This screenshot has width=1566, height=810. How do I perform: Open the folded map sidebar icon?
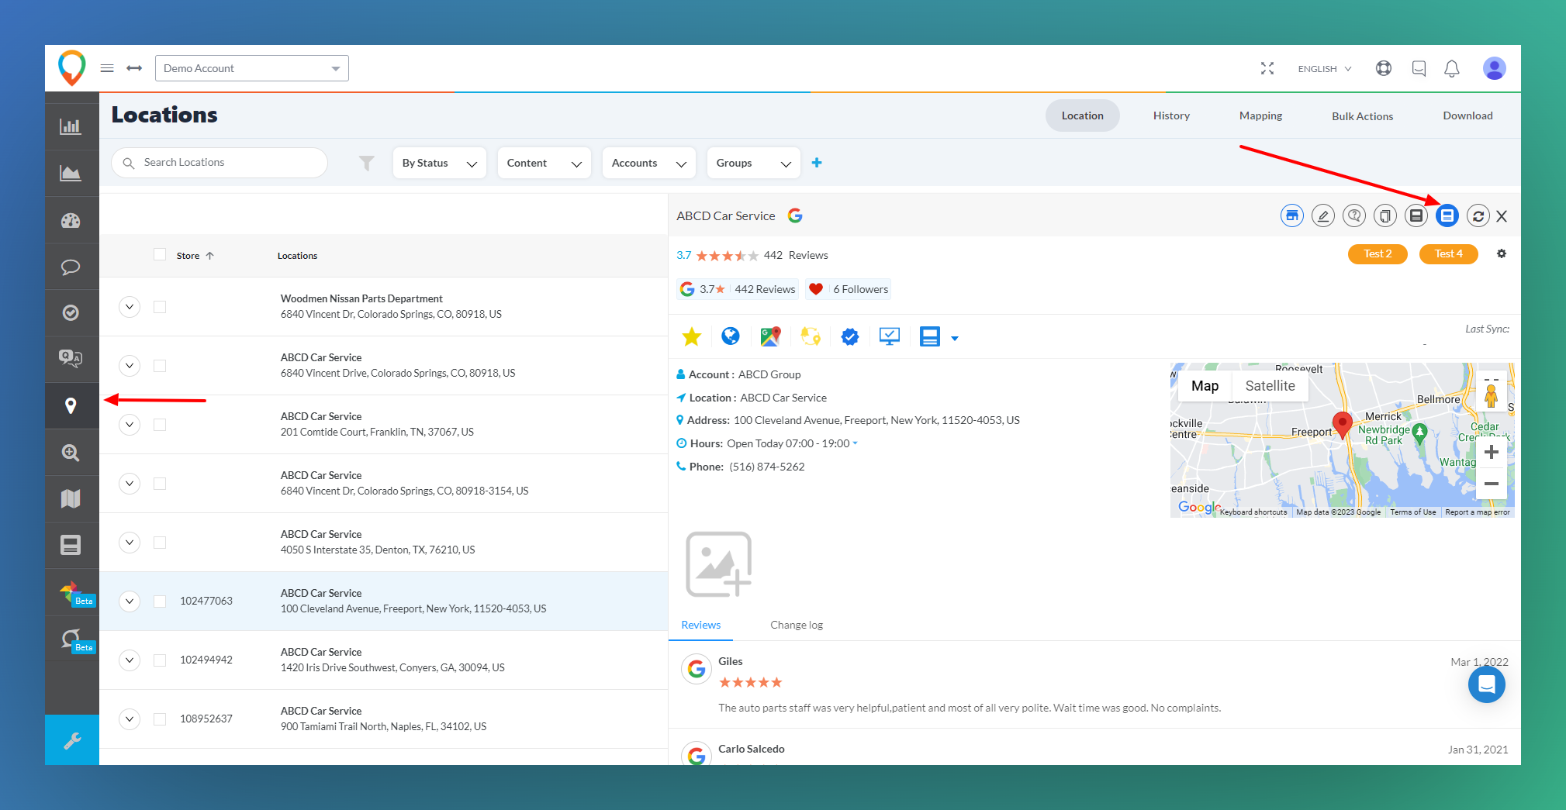(71, 498)
